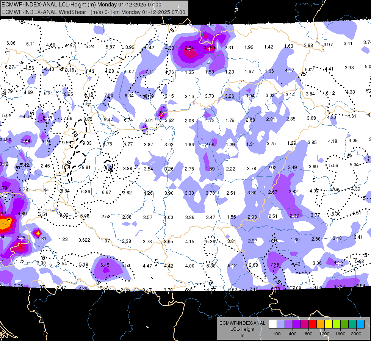Select the teal legend swatch
Viewport: 371px width, 341px height.
(352, 324)
